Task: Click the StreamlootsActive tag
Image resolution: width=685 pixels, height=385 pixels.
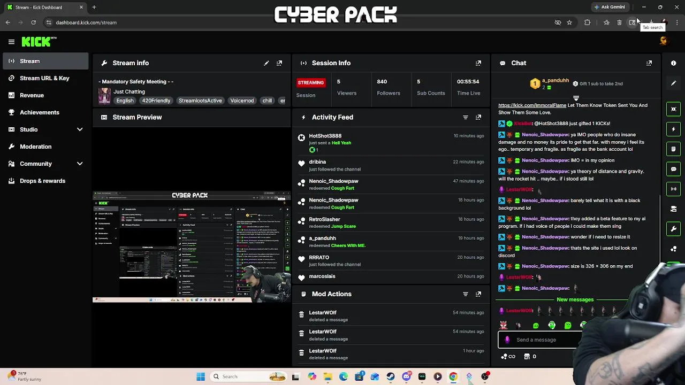Action: click(200, 101)
